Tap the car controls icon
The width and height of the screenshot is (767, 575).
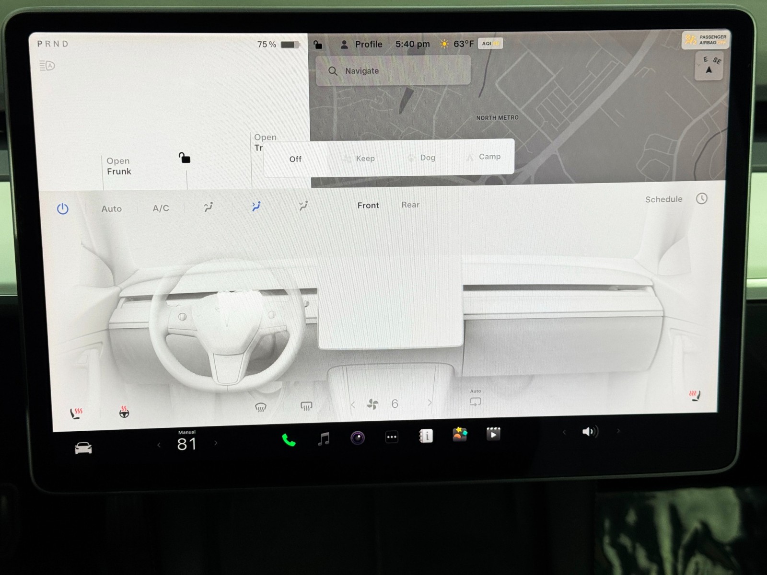pyautogui.click(x=83, y=448)
